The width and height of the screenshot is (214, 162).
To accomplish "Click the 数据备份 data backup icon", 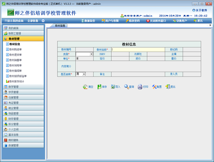I will 83,21.
